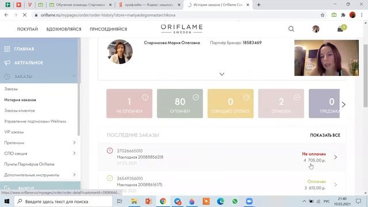Open ПОКУПАЙ menu

pos(28,29)
